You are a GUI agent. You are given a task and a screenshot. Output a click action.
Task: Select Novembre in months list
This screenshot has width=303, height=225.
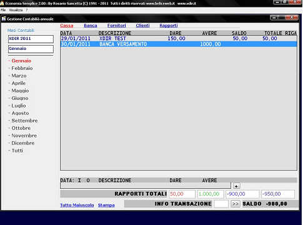(24, 136)
